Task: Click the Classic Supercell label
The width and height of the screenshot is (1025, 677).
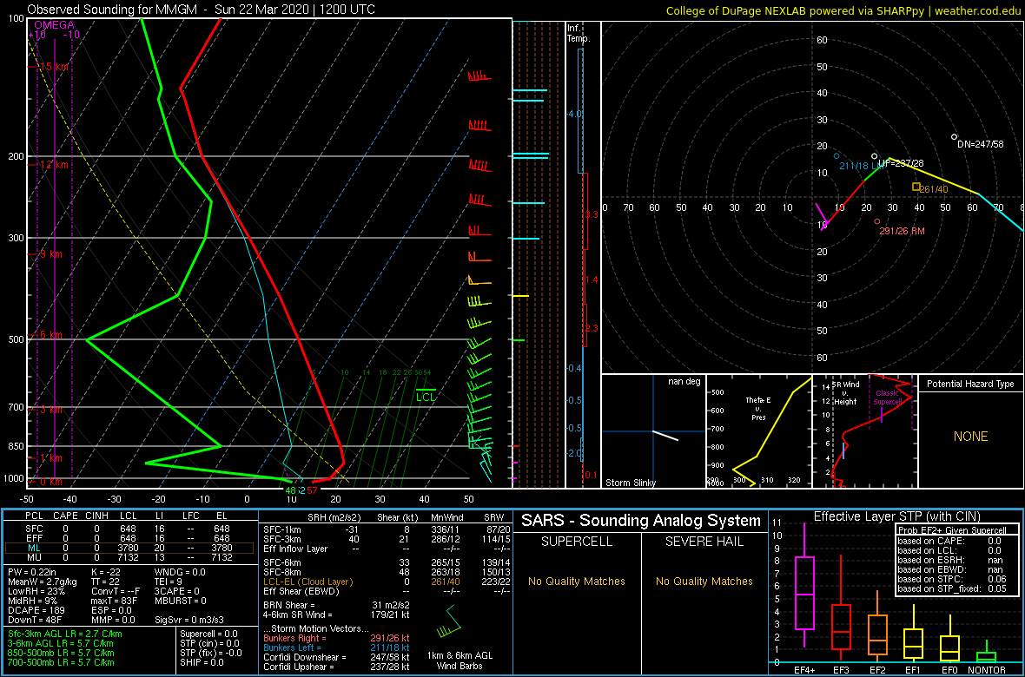Action: [x=889, y=398]
